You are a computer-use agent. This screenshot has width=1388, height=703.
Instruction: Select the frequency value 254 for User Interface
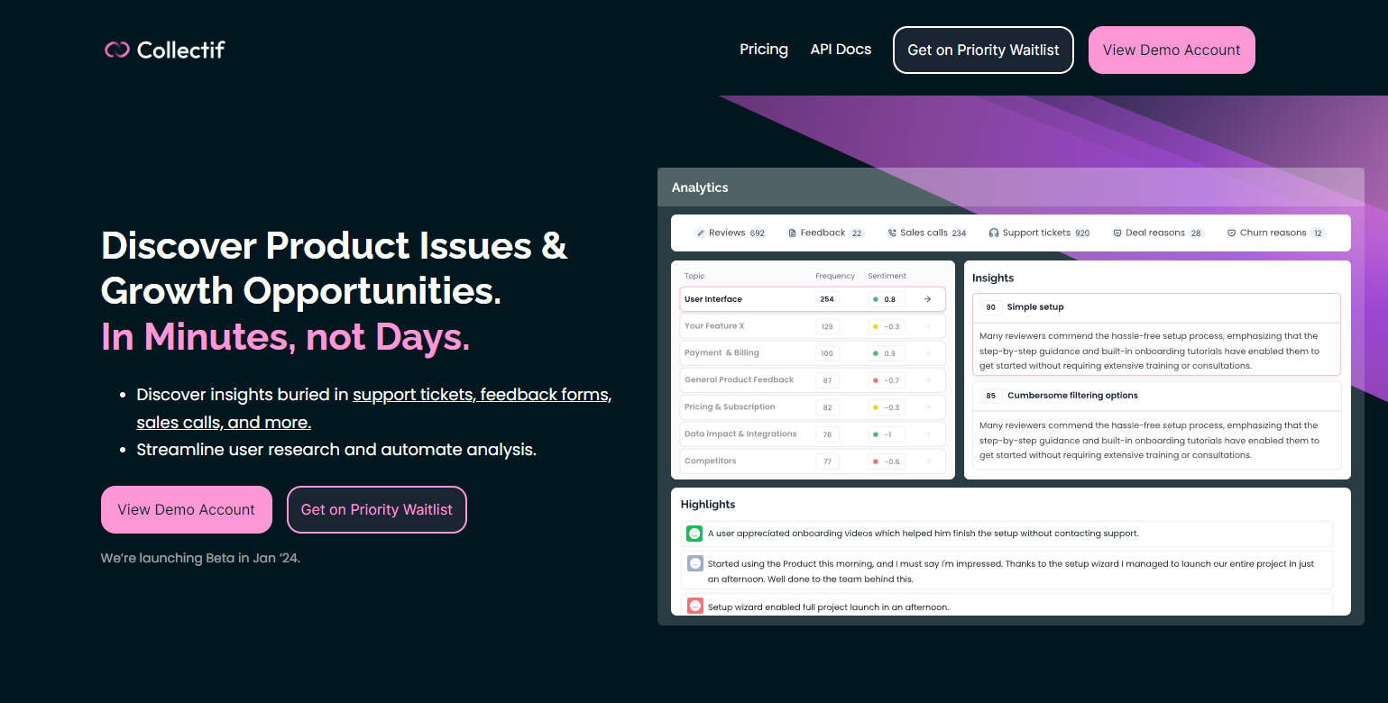coord(828,298)
